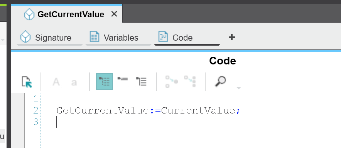This screenshot has width=341, height=148.
Task: Click the two-line outline toolbar icon
Action: click(x=123, y=79)
